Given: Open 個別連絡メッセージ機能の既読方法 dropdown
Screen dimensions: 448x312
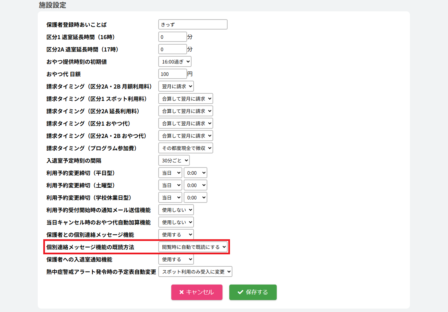Looking at the screenshot, I should [193, 247].
